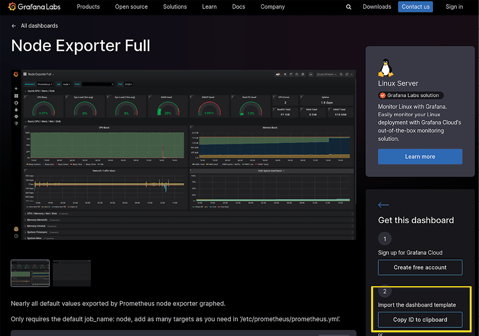Go to Docs in the top navigation
The image size is (479, 336).
click(x=238, y=7)
